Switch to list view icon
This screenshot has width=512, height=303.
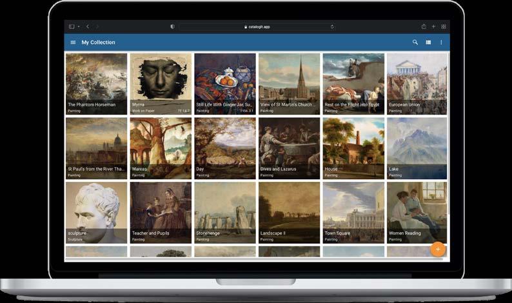pos(428,42)
